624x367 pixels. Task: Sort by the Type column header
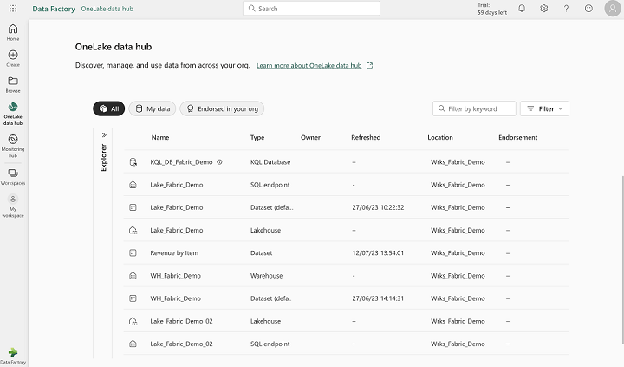pos(257,137)
